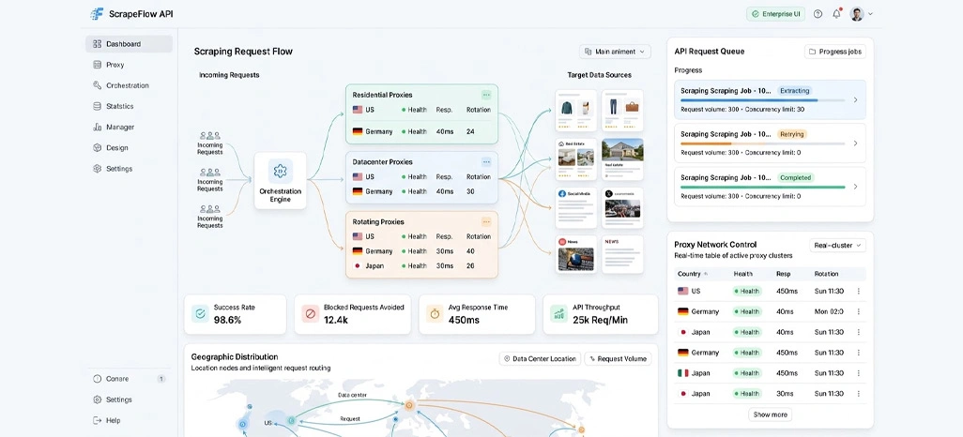The image size is (963, 437).
Task: Click the Japan row in Rotating Proxies
Action: (421, 265)
